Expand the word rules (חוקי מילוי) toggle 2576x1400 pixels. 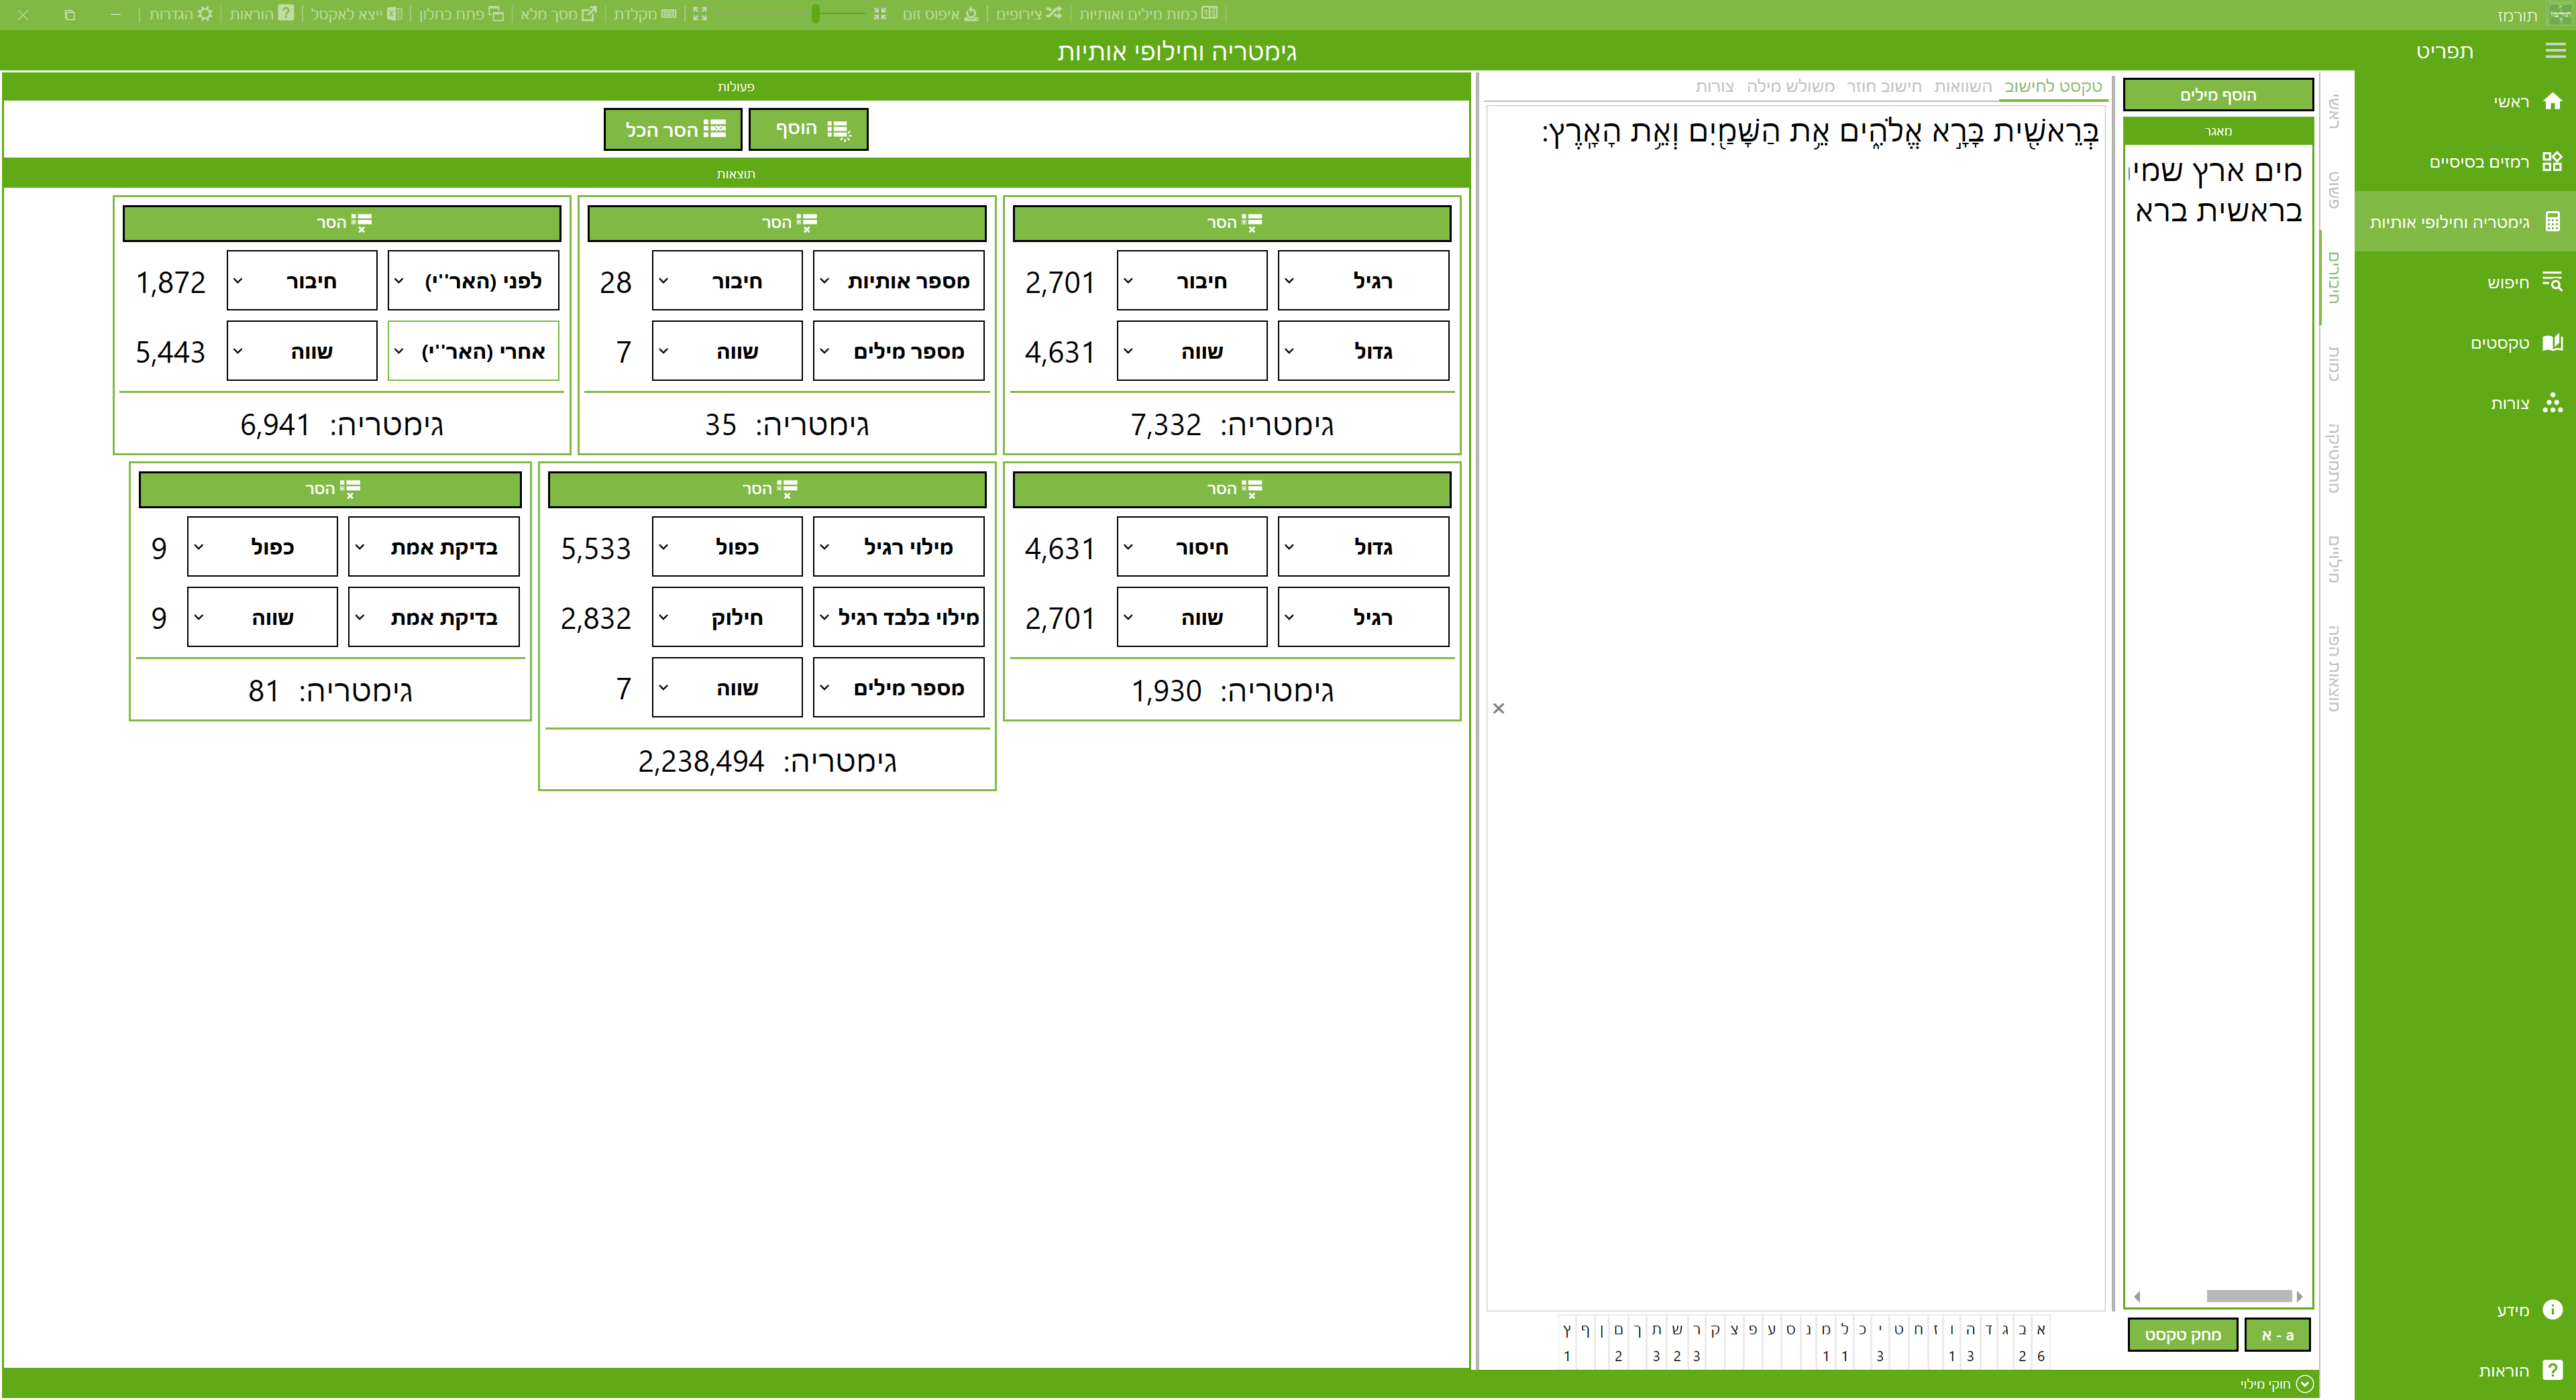coord(2304,1384)
